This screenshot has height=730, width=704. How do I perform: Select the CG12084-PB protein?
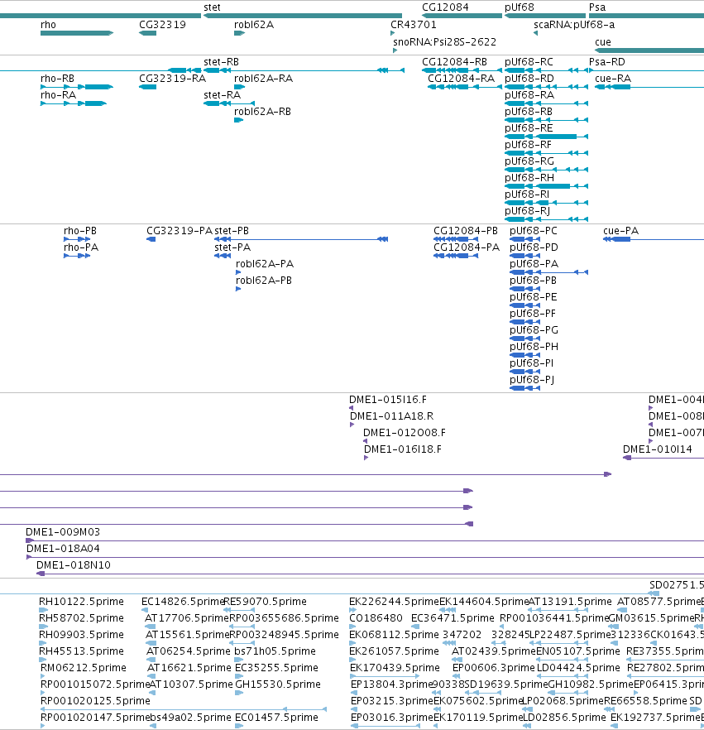pyautogui.click(x=456, y=239)
